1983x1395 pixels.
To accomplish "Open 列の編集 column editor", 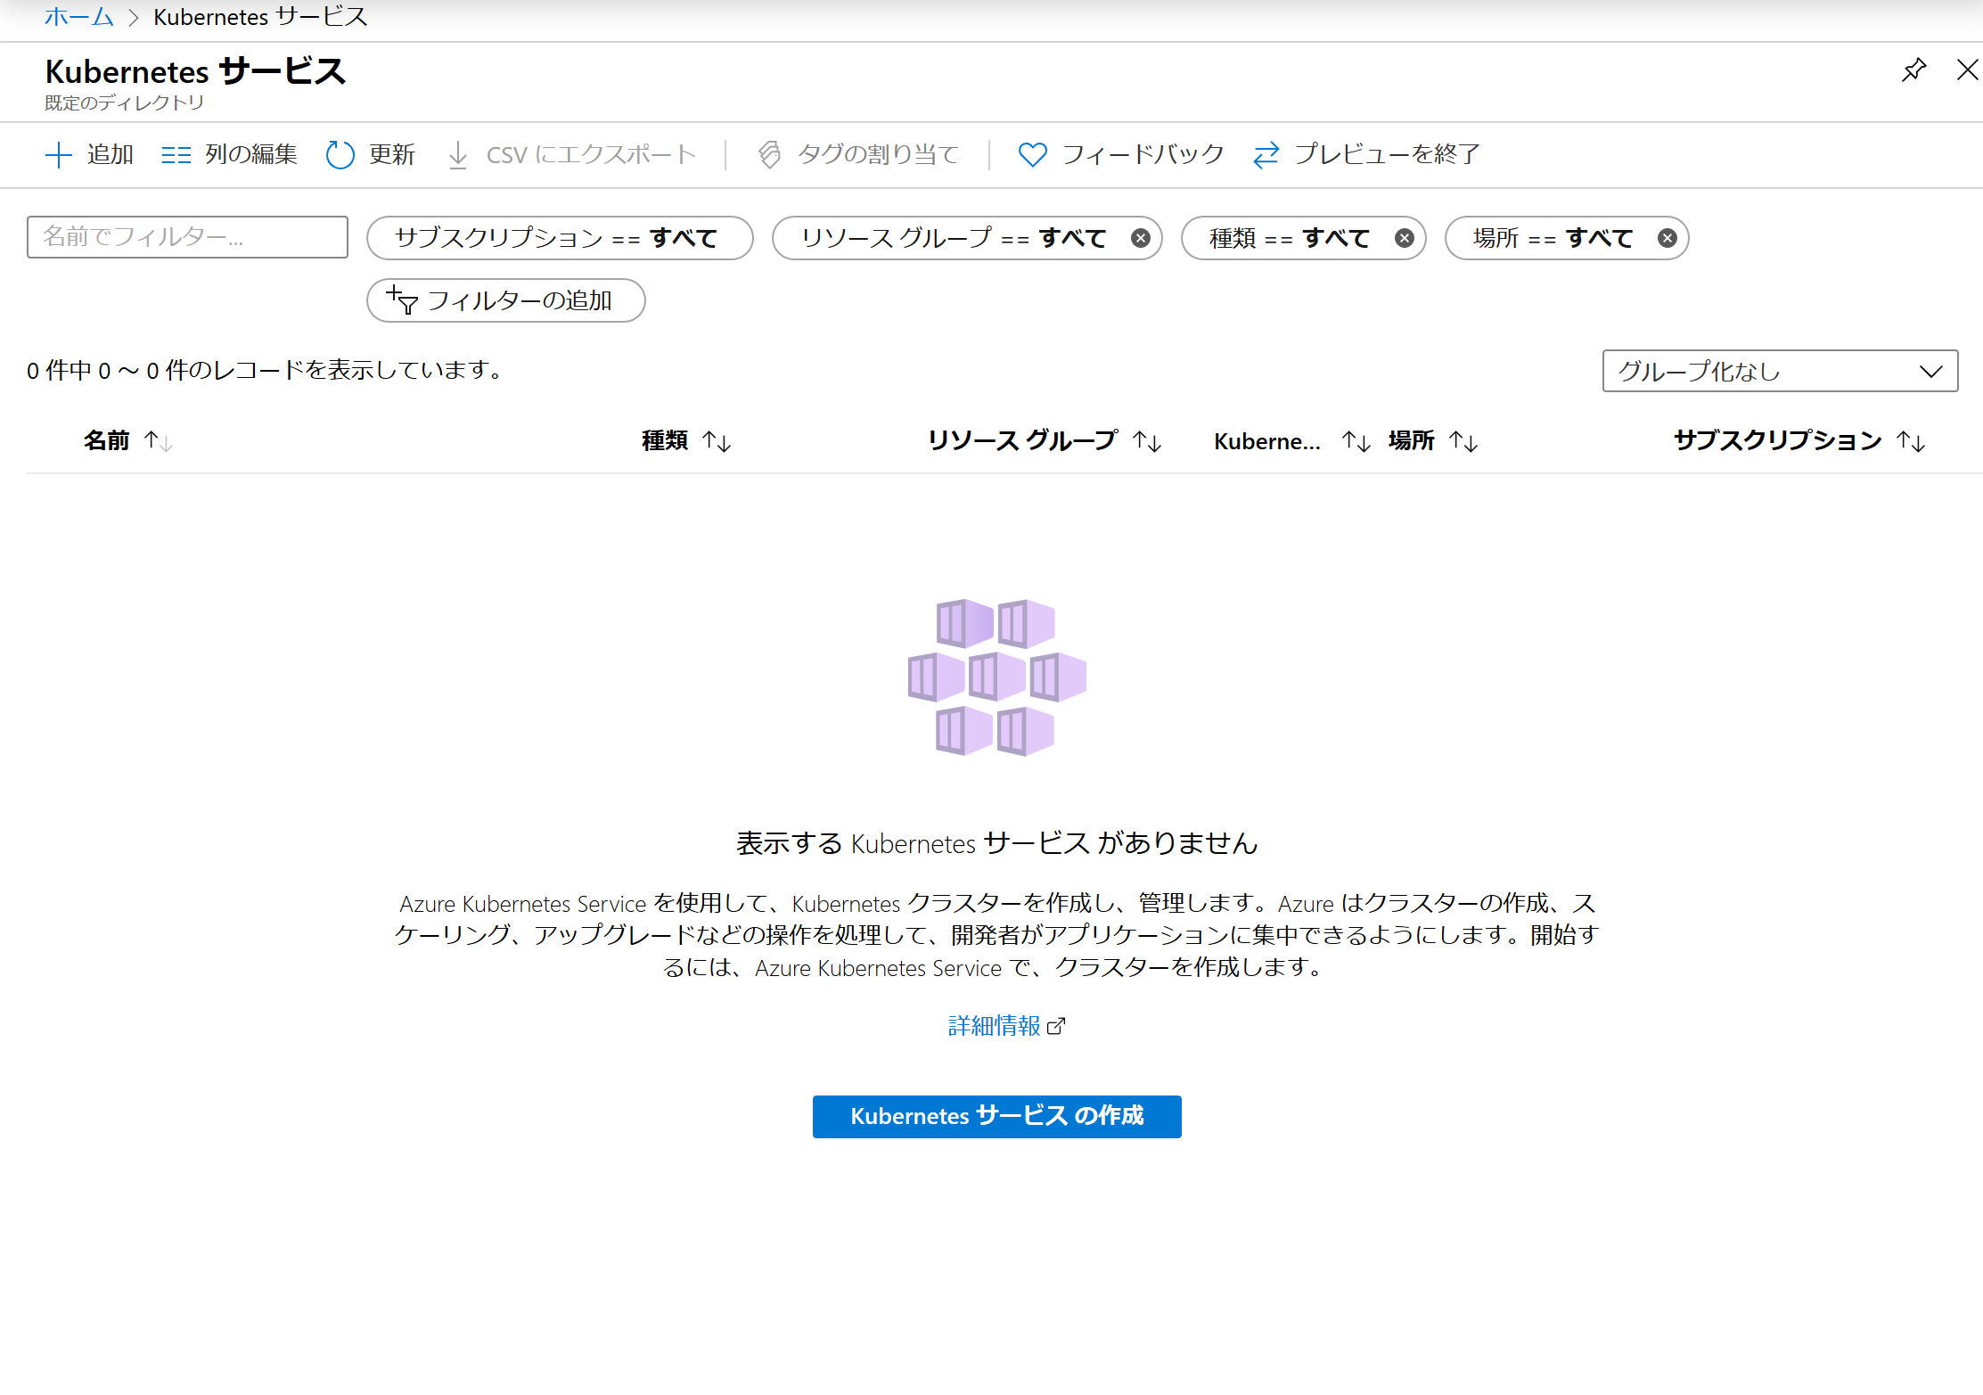I will (x=229, y=155).
